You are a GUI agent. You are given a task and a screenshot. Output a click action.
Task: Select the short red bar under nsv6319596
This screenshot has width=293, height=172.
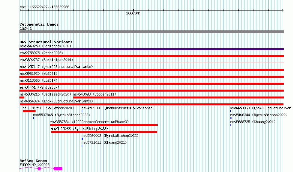tap(29, 111)
